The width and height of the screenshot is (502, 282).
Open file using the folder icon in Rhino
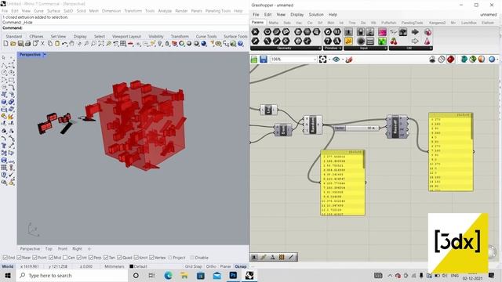point(13,44)
